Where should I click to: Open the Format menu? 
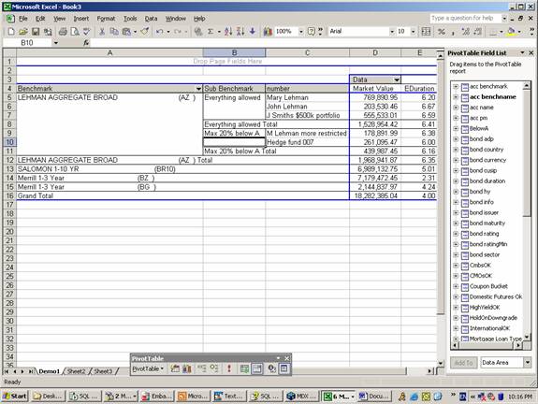pyautogui.click(x=106, y=19)
